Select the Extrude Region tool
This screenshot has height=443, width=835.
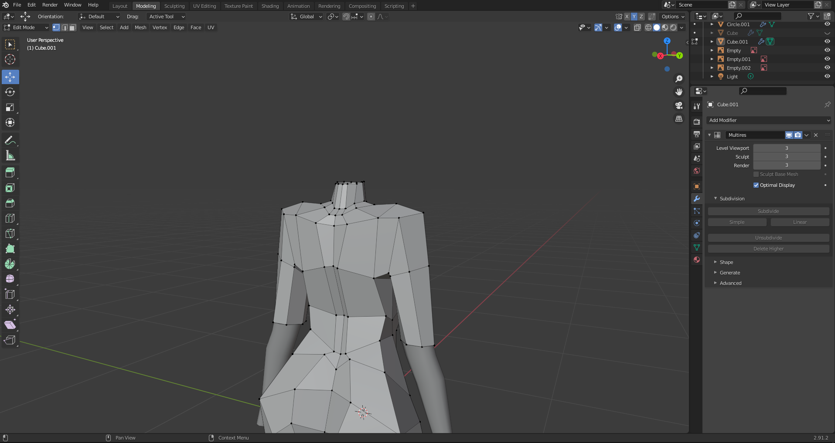pyautogui.click(x=10, y=172)
